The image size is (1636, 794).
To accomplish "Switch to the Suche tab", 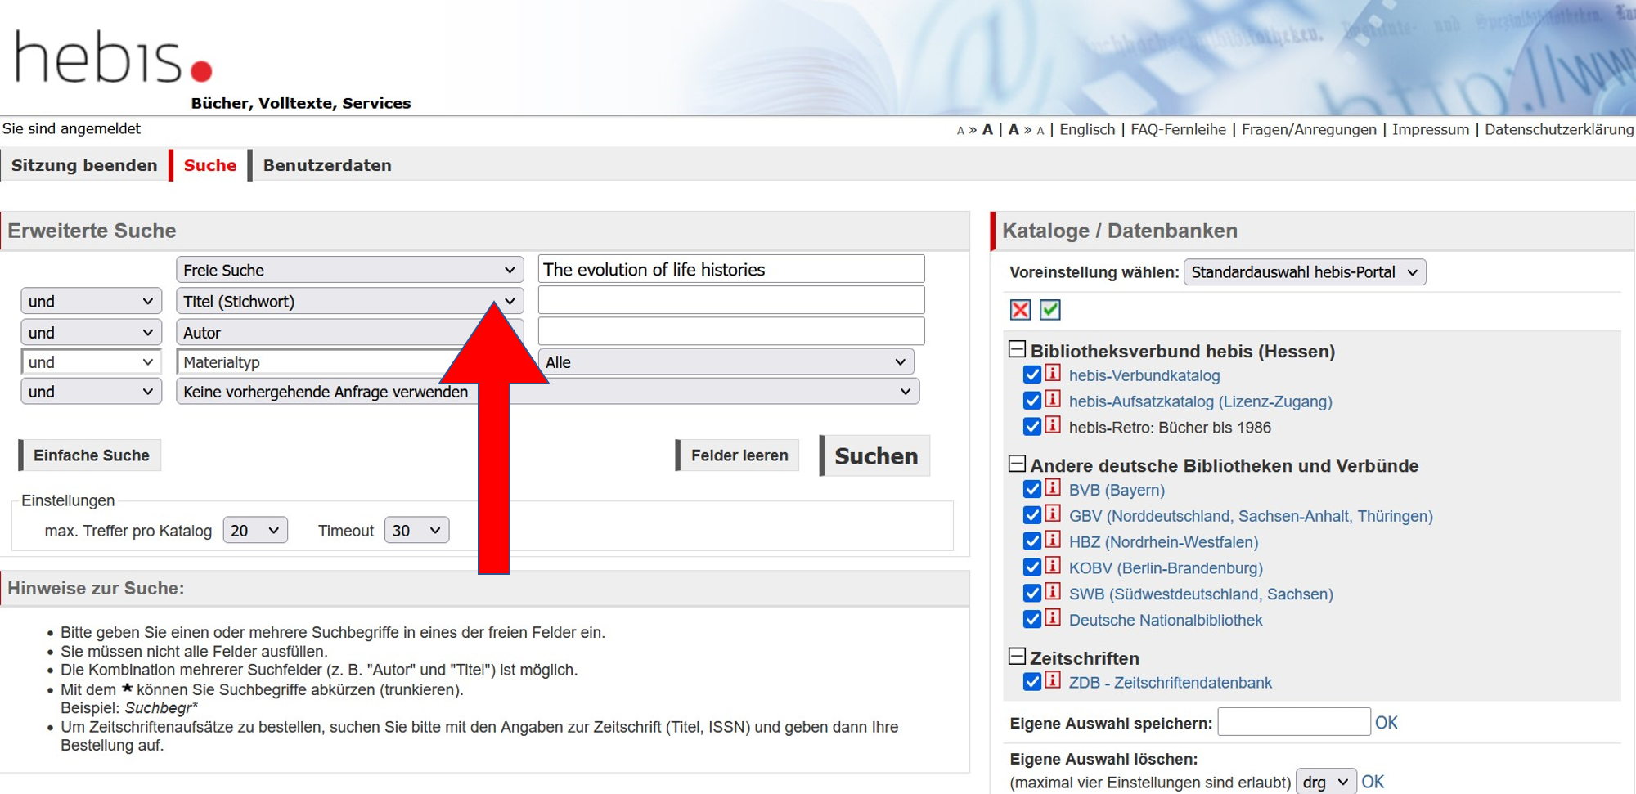I will (209, 165).
